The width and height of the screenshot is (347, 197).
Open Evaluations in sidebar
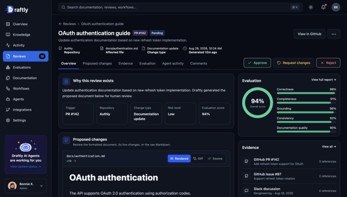click(x=26, y=68)
